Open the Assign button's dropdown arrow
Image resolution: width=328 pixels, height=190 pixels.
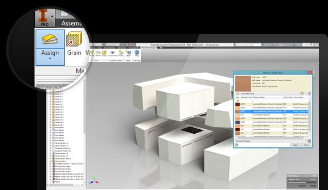(50, 59)
